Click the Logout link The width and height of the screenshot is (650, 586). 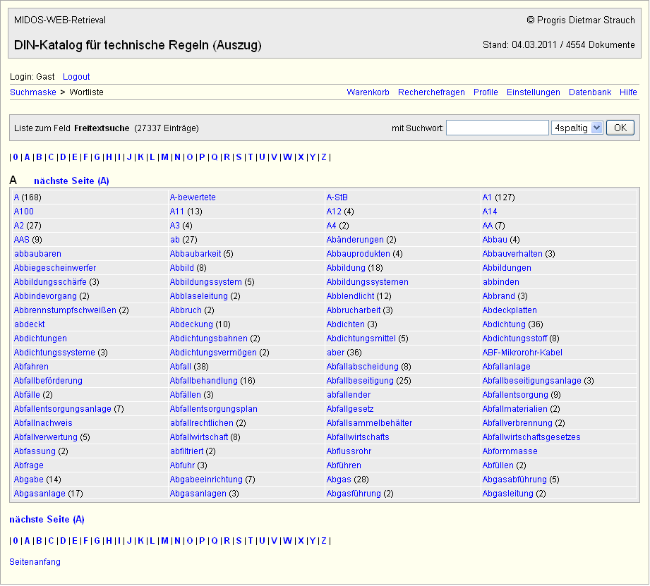coord(76,77)
